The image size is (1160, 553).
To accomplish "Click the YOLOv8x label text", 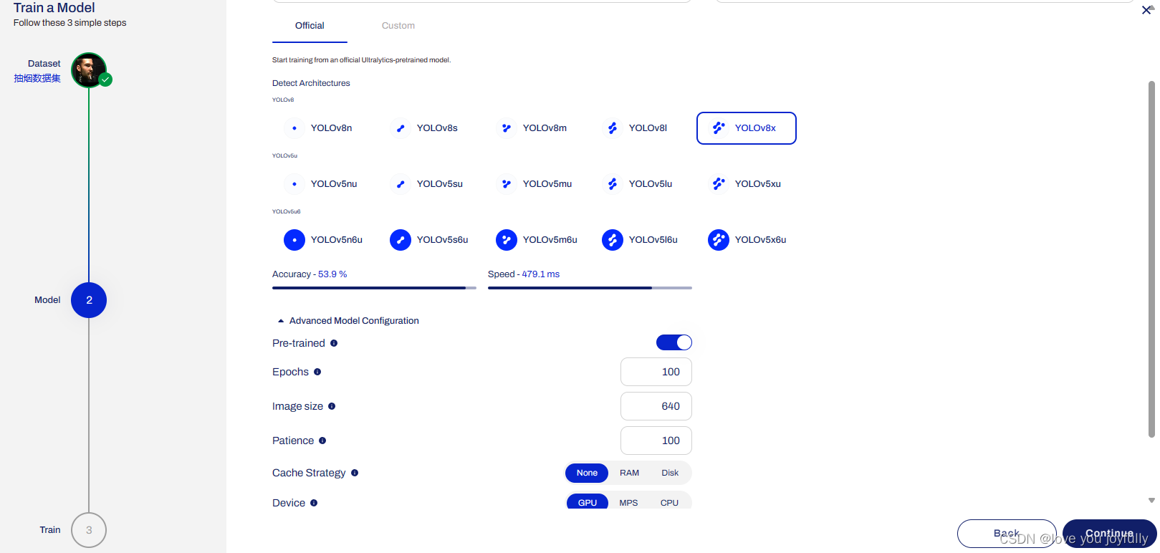I will (x=755, y=128).
